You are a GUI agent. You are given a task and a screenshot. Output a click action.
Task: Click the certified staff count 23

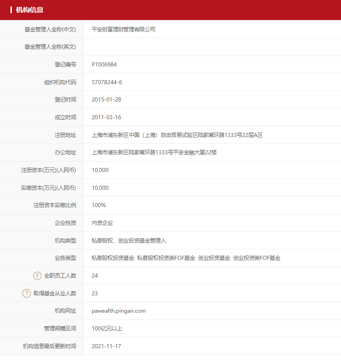point(95,294)
